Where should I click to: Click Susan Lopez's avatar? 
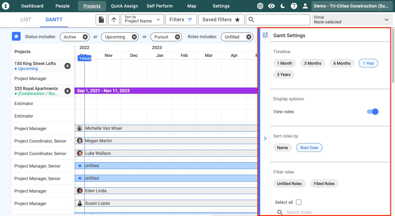[80, 203]
